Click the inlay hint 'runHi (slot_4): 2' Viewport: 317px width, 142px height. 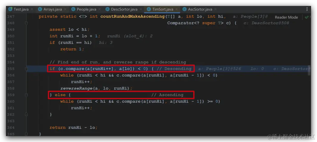tap(130, 36)
